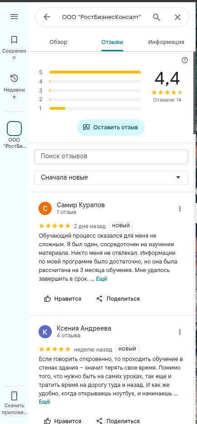Share Ксения Андреева's review
This screenshot has height=424, width=197.
pyautogui.click(x=118, y=421)
